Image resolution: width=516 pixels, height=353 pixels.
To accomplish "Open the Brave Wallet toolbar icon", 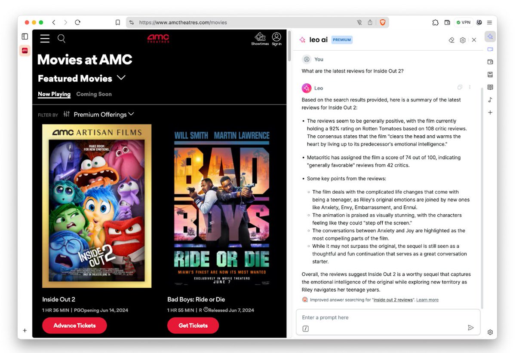I will pyautogui.click(x=447, y=22).
